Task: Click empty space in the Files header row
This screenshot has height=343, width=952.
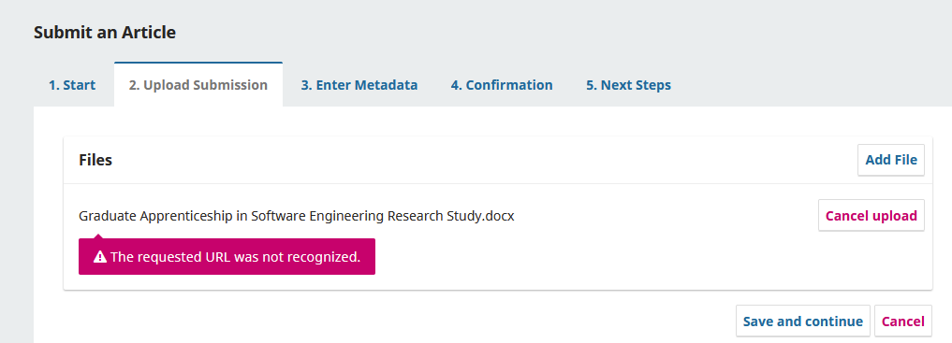Action: [x=485, y=160]
